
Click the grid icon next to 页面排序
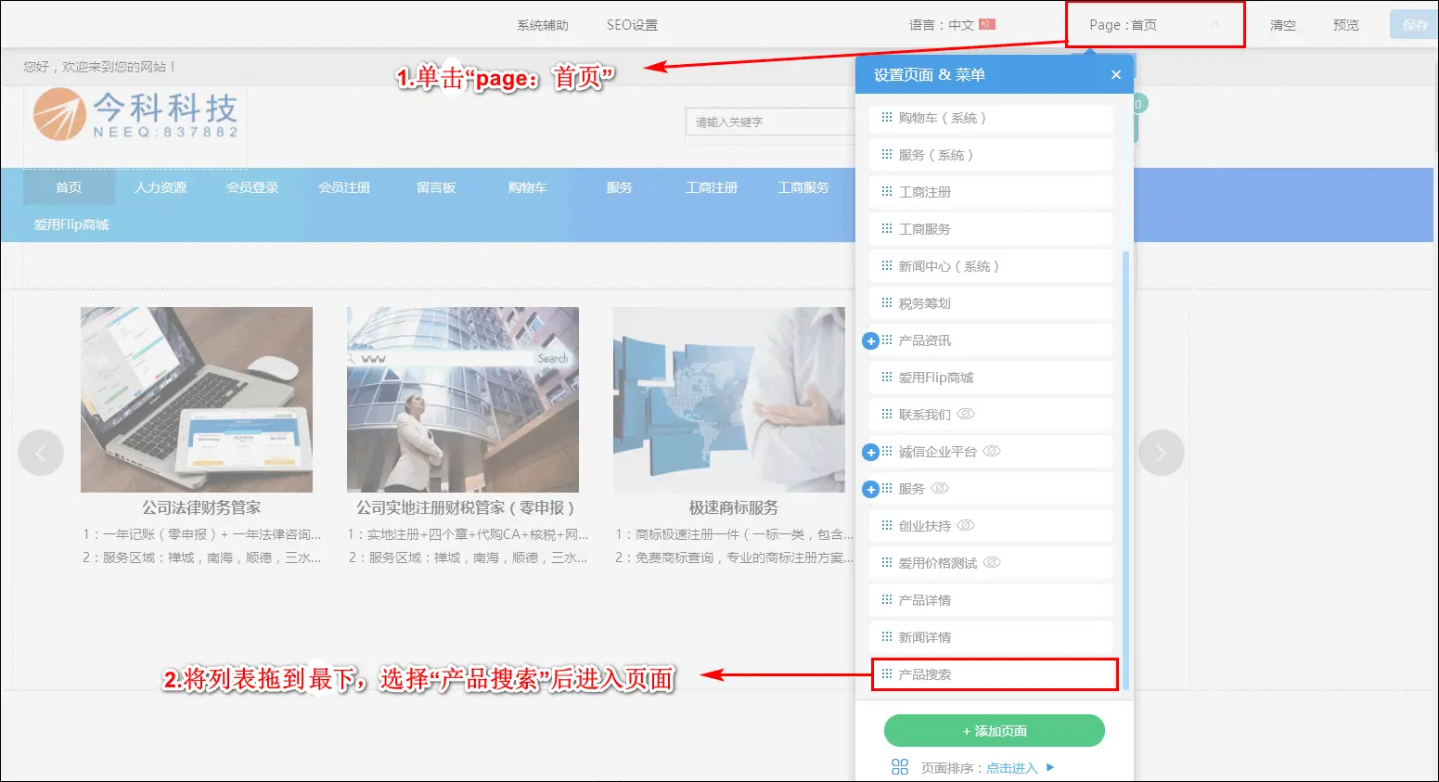(x=899, y=767)
